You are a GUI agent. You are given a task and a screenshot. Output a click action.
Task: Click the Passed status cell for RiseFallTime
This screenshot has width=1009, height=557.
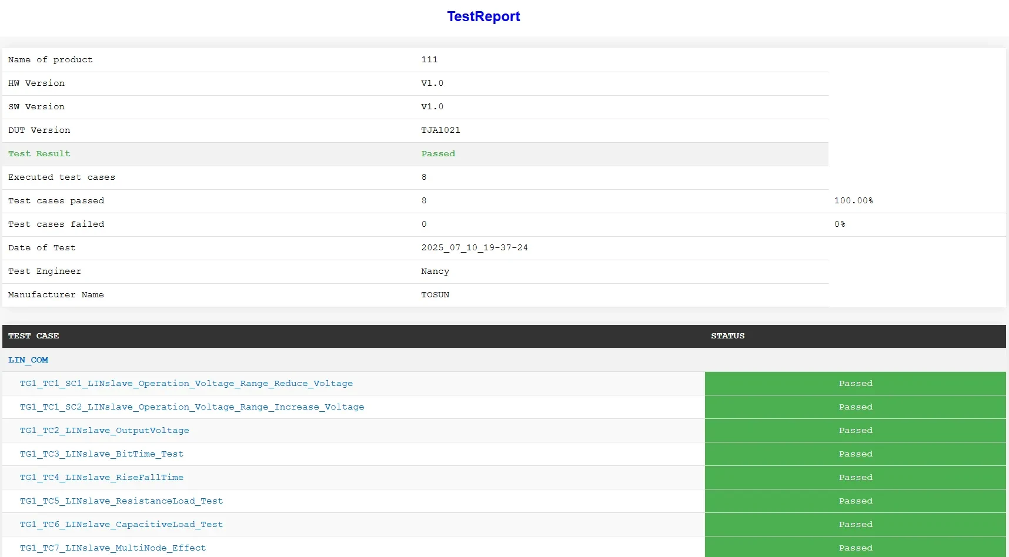click(855, 478)
